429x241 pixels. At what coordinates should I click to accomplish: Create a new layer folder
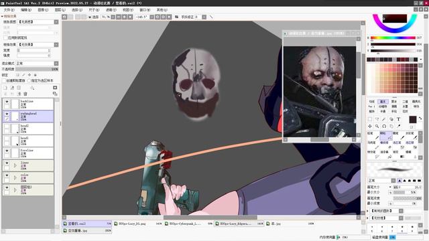[19, 88]
